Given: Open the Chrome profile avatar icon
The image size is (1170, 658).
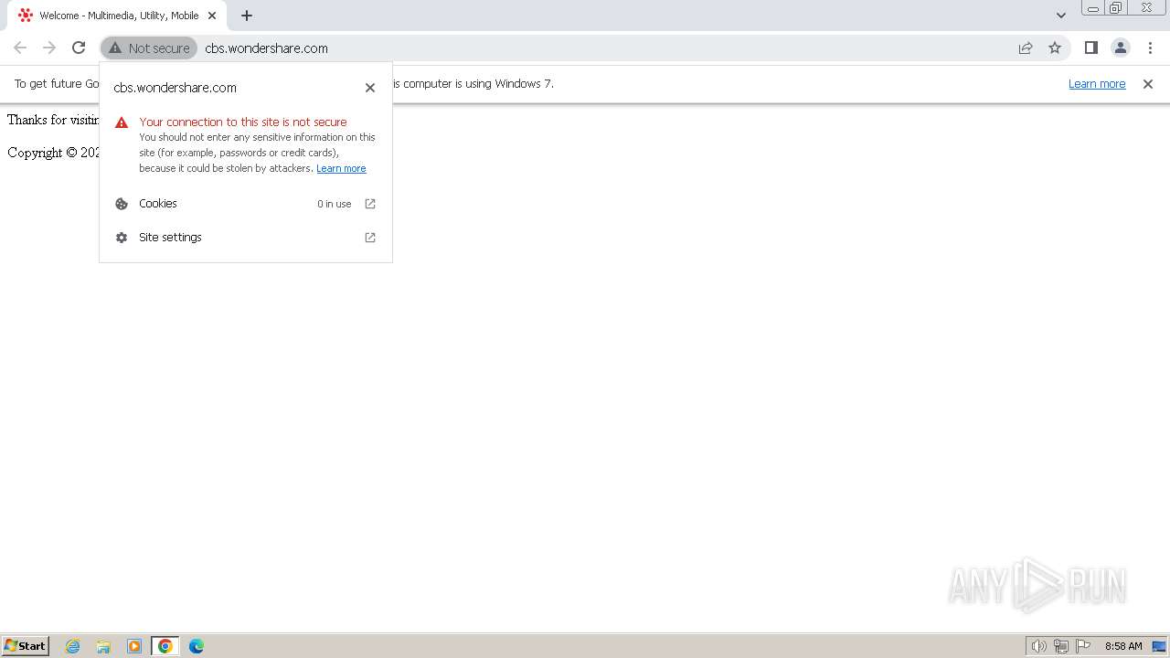Looking at the screenshot, I should tap(1120, 48).
